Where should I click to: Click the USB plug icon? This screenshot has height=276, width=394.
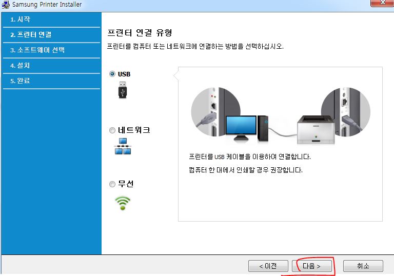pyautogui.click(x=123, y=89)
